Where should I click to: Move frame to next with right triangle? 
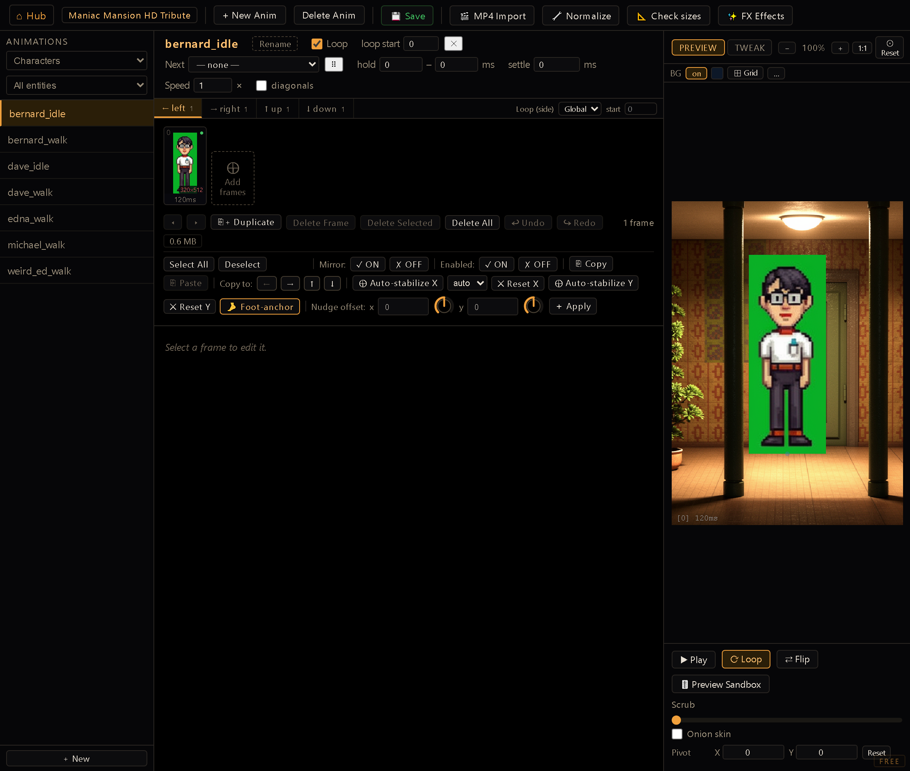[x=196, y=223]
